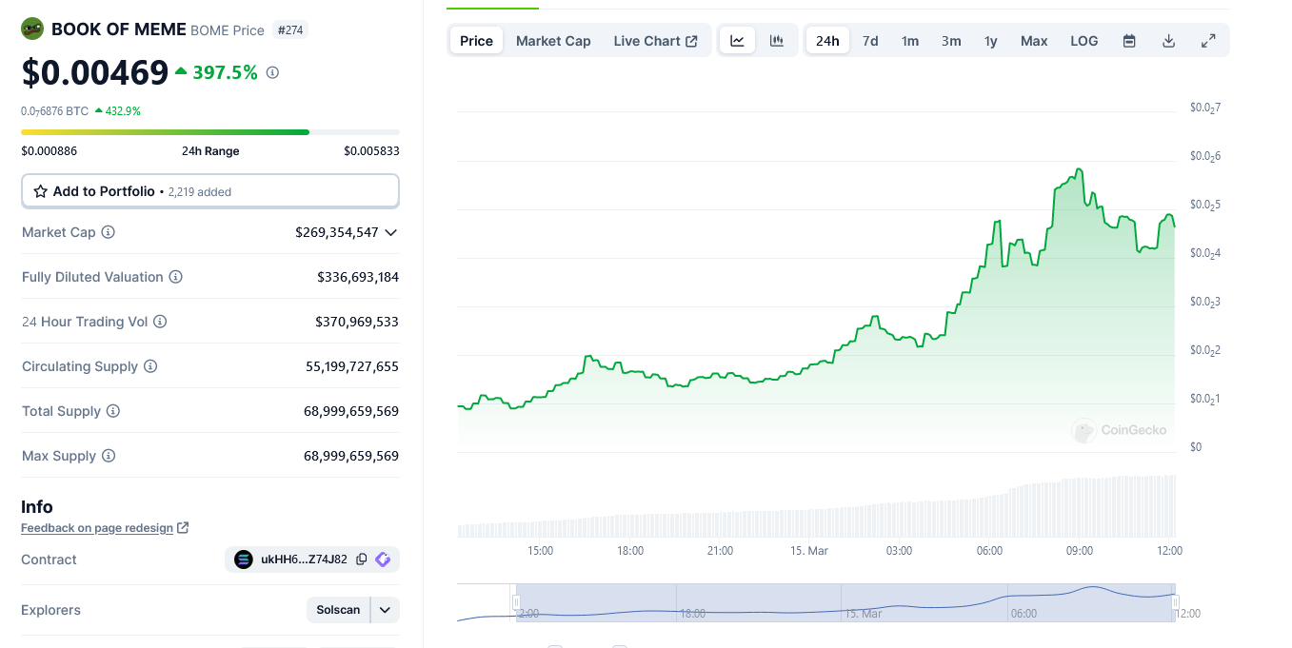Select the Market Cap chart tab

pos(553,41)
